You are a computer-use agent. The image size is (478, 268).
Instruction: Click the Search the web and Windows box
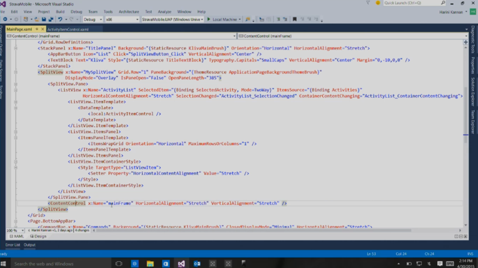click(x=61, y=264)
